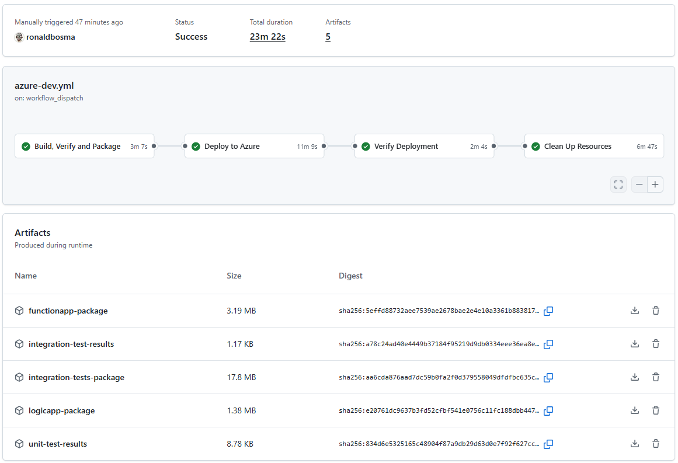Click the success check on Clean Up Resources
The image size is (678, 463).
click(536, 146)
